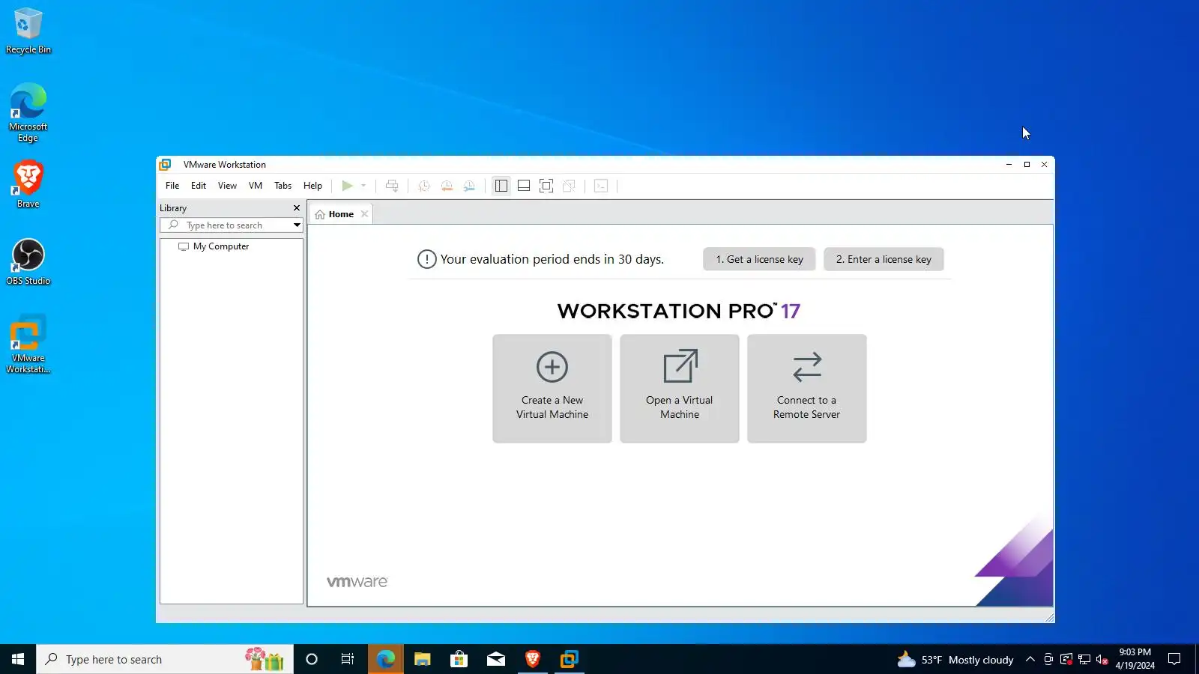Click the network tray icon
Image resolution: width=1199 pixels, height=674 pixels.
(1084, 659)
